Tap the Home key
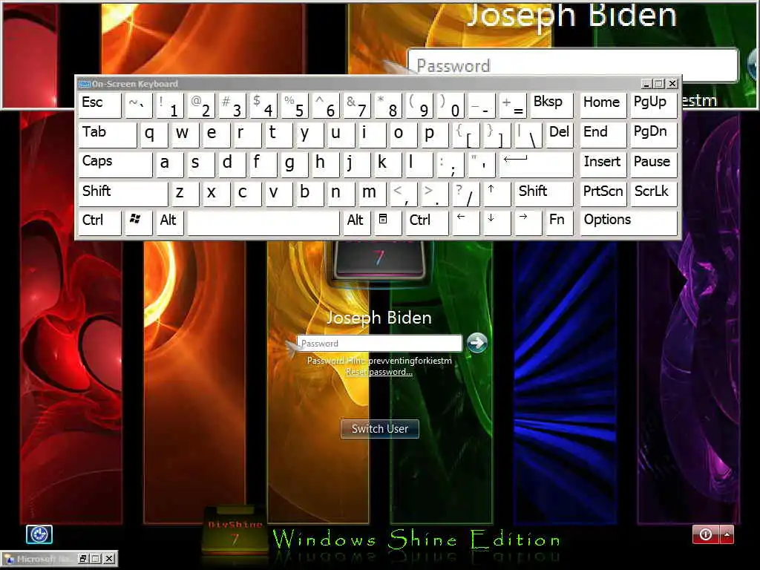Screen dimensions: 760x570 603,105
